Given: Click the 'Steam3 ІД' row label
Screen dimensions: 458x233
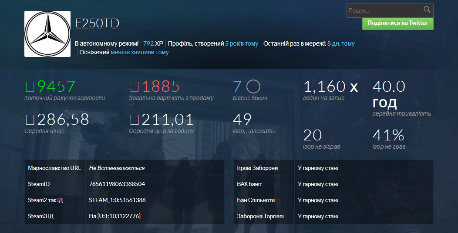Looking at the screenshot, I should coord(41,216).
